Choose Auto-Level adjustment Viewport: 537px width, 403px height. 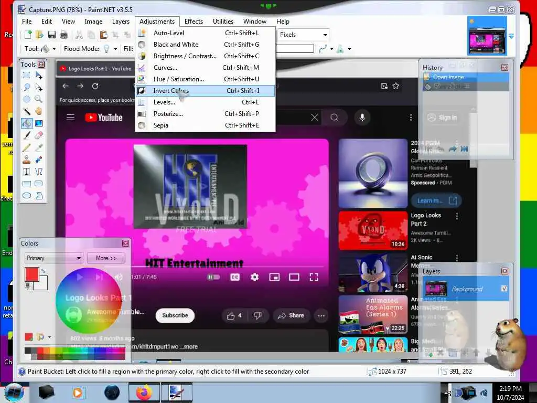[206, 33]
